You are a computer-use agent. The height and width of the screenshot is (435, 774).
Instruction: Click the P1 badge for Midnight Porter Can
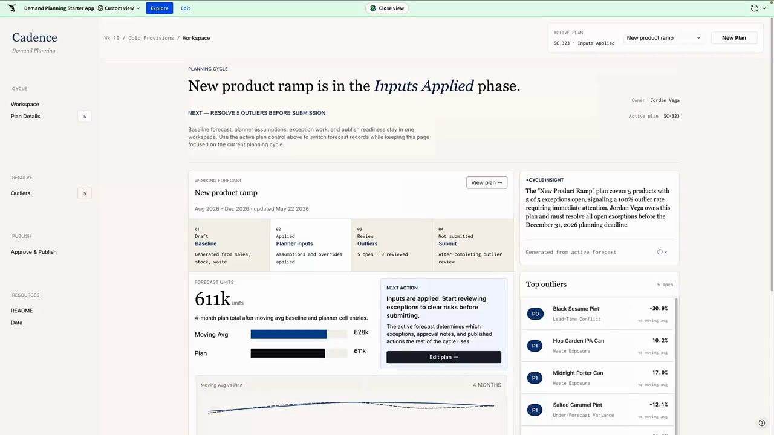coord(535,378)
